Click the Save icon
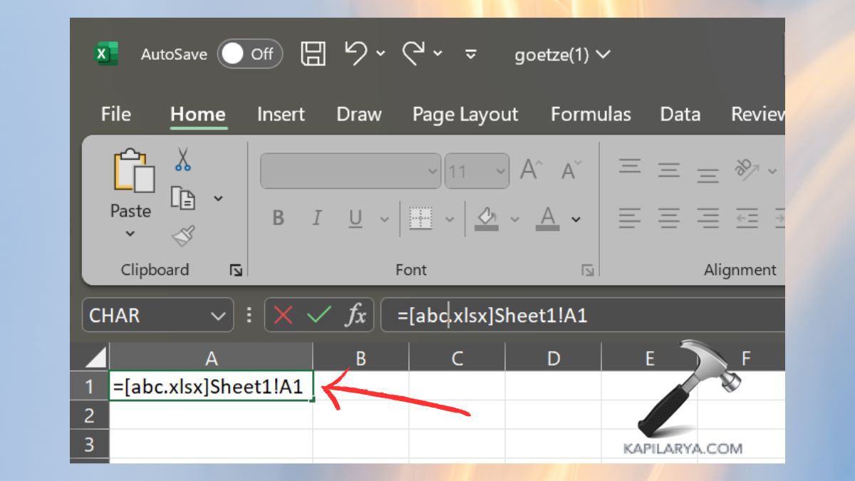This screenshot has height=481, width=855. click(314, 53)
